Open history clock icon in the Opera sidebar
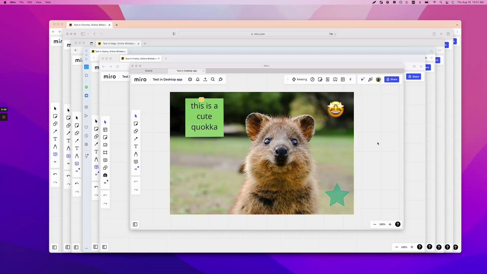 pos(86,136)
